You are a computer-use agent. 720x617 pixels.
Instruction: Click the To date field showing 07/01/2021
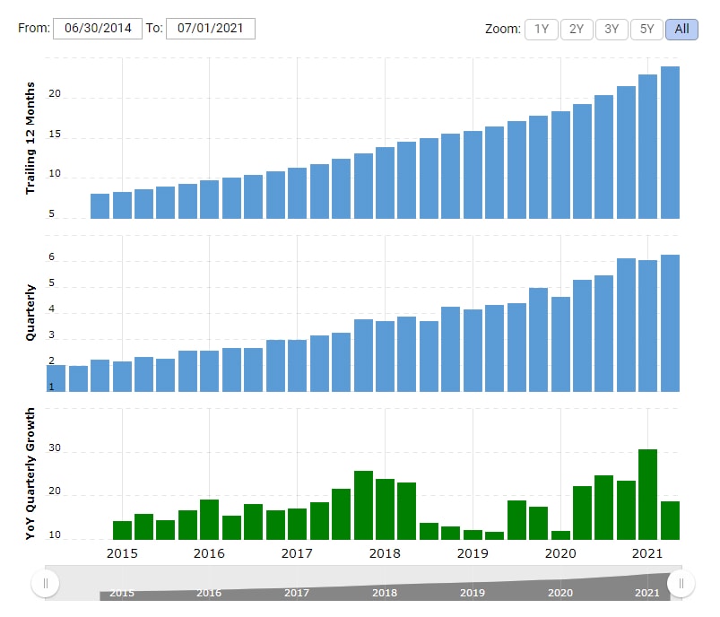point(211,28)
